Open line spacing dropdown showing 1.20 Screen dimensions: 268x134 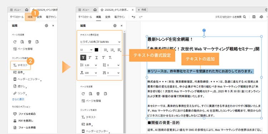coord(89,65)
